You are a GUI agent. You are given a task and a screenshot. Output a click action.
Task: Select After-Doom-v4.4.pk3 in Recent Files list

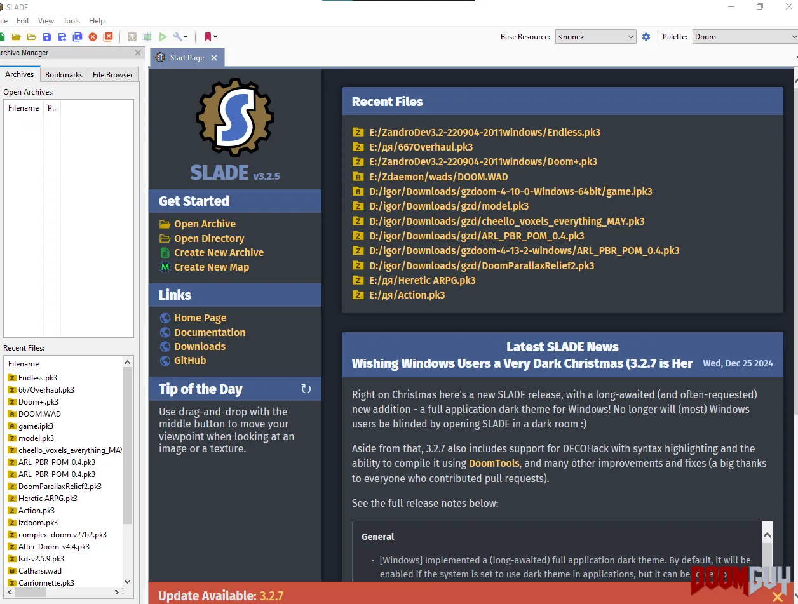(54, 547)
